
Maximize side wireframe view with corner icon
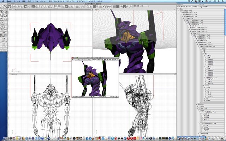[x=175, y=74]
